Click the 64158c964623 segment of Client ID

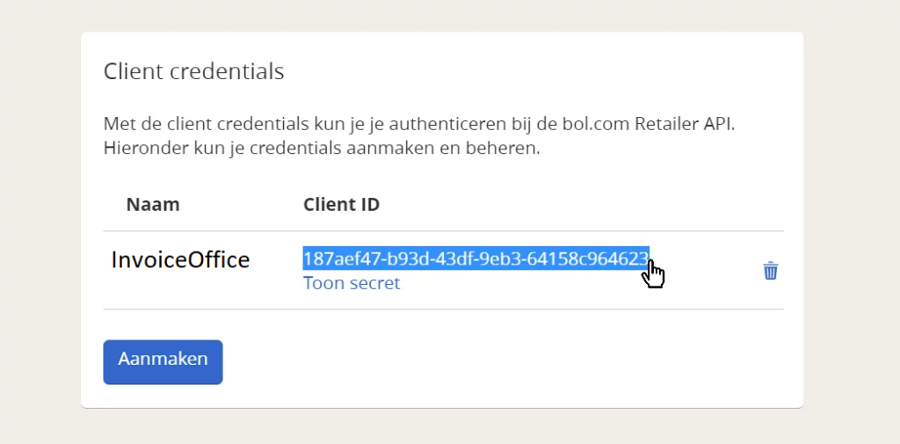[x=592, y=259]
